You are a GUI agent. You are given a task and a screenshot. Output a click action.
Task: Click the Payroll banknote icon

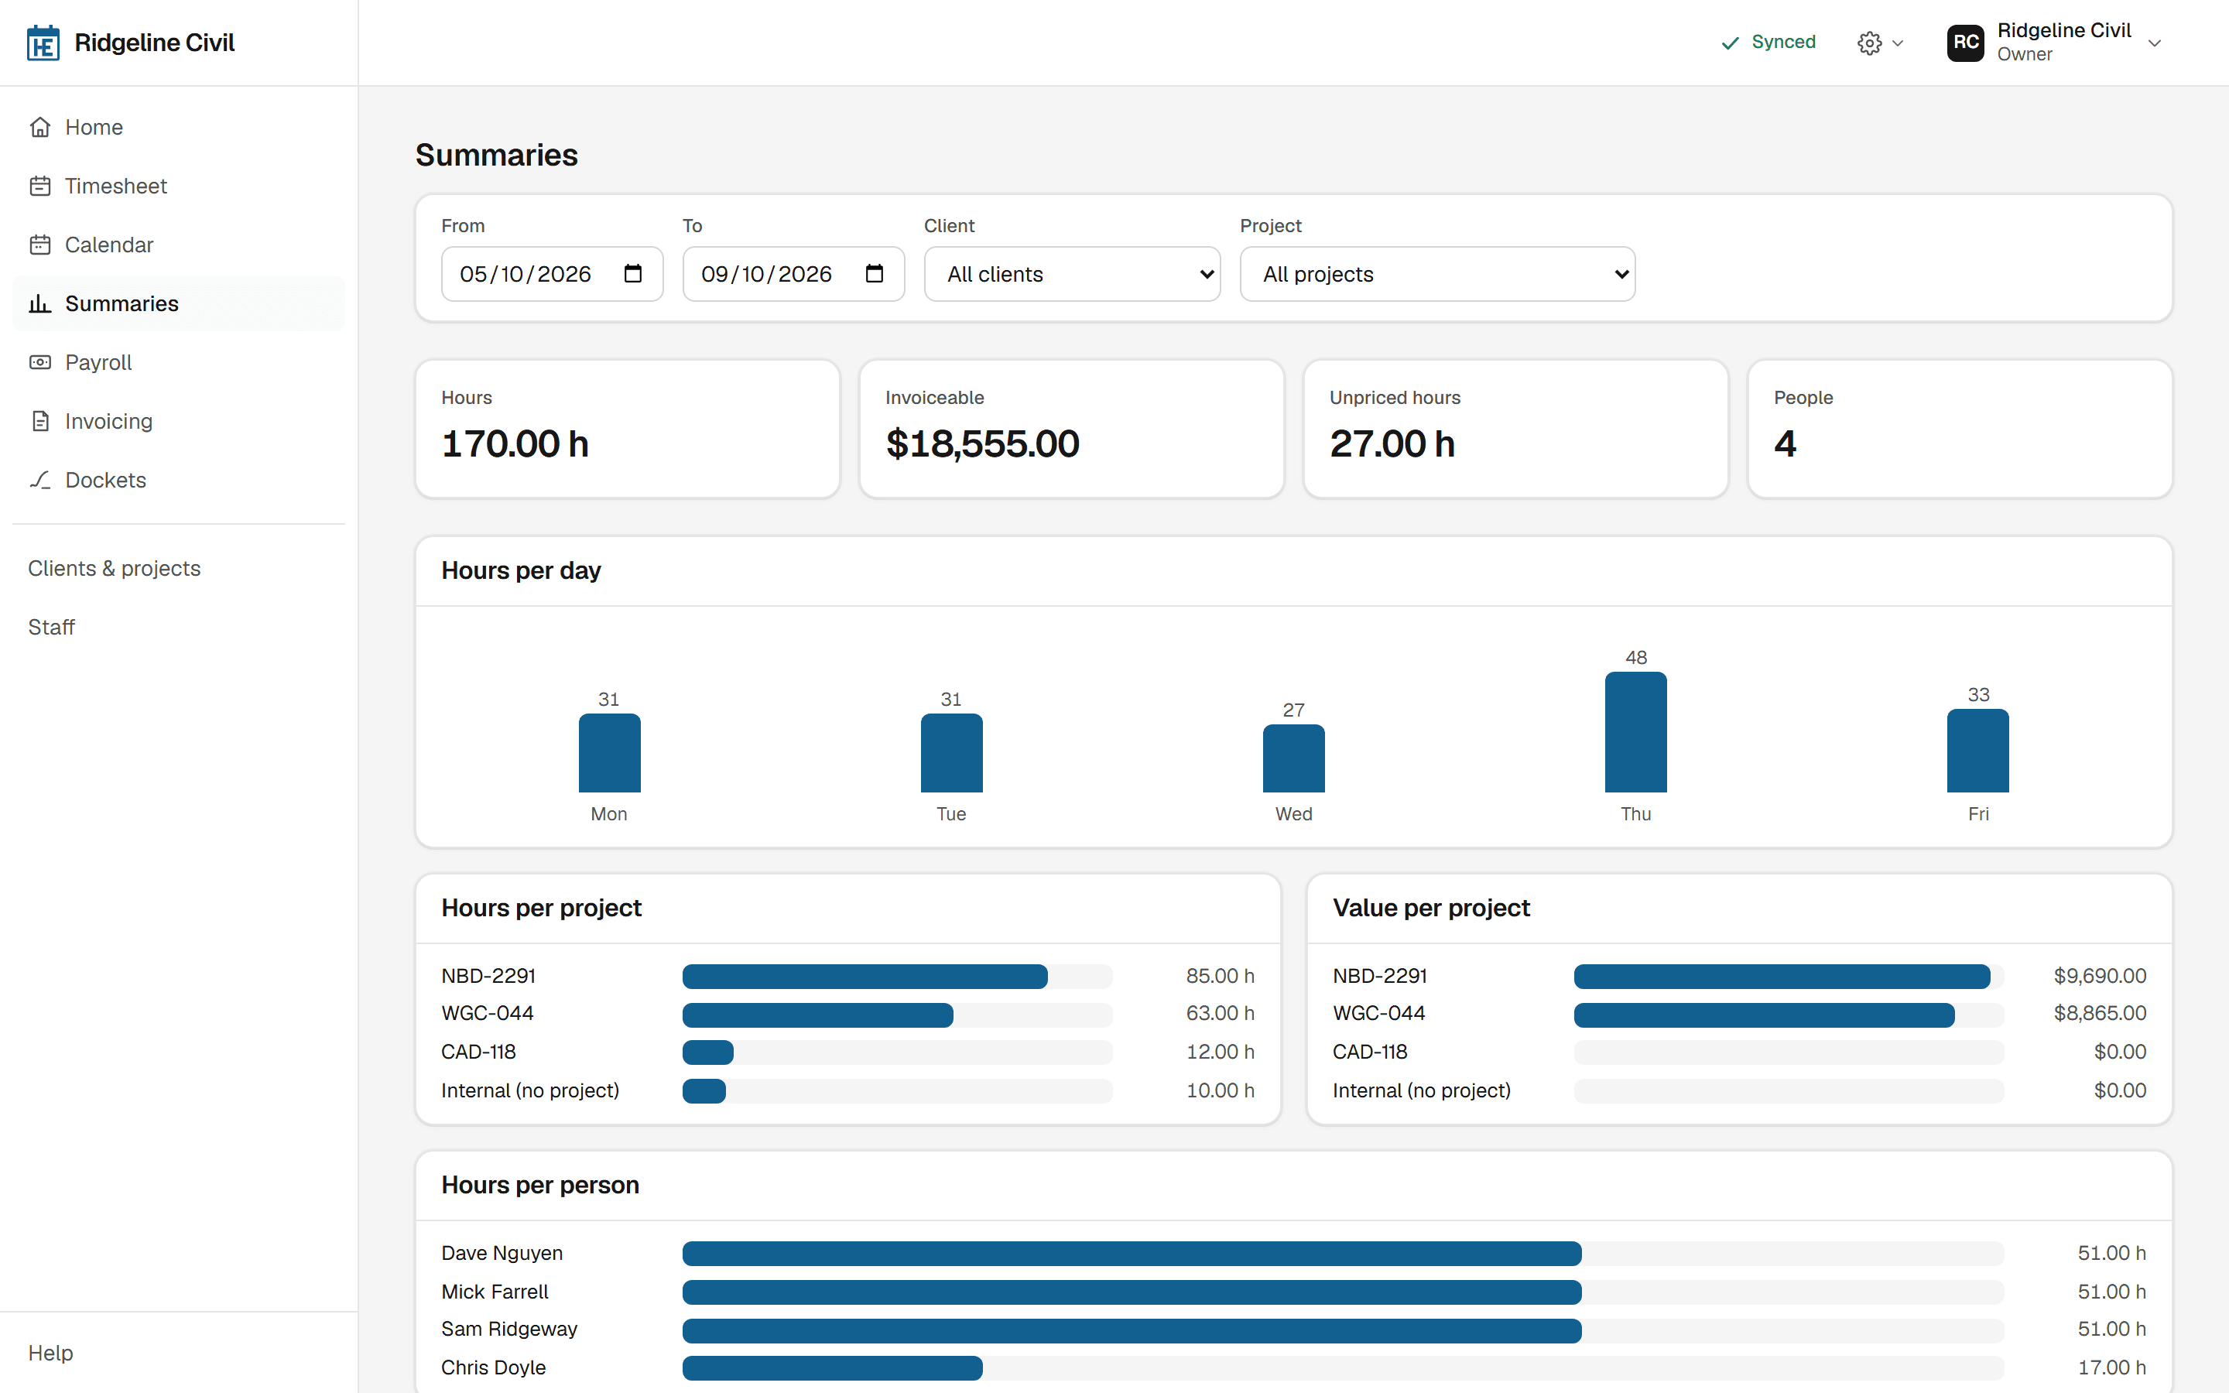click(x=39, y=363)
